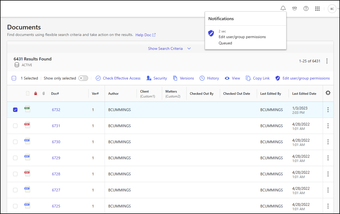Open the column settings gear icon
This screenshot has width=340, height=214.
[328, 93]
